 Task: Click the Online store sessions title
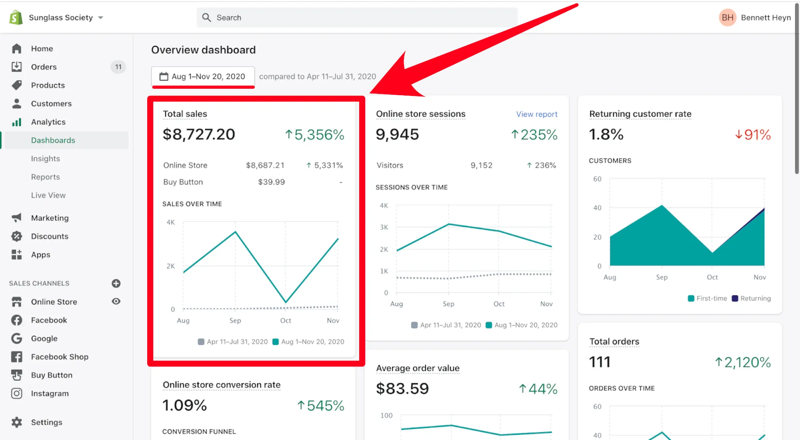tap(420, 114)
